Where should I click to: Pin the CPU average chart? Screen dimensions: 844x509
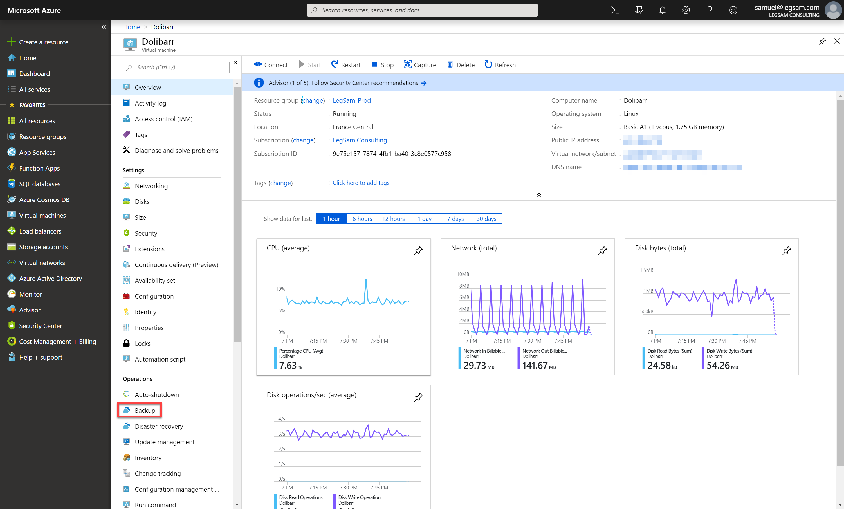click(x=418, y=251)
